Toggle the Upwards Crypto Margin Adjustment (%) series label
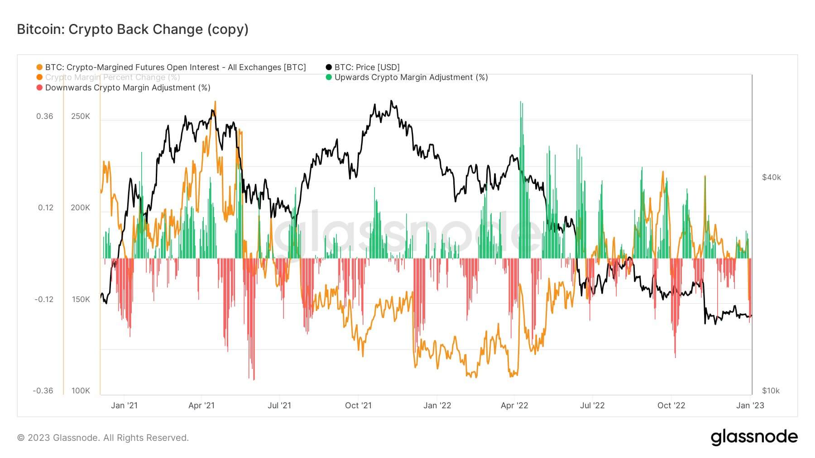Screen dimensions: 815x458 point(411,77)
